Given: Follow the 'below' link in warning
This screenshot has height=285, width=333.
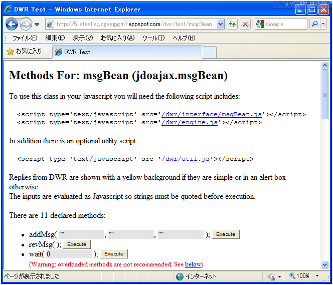Looking at the screenshot, I should coord(193,264).
